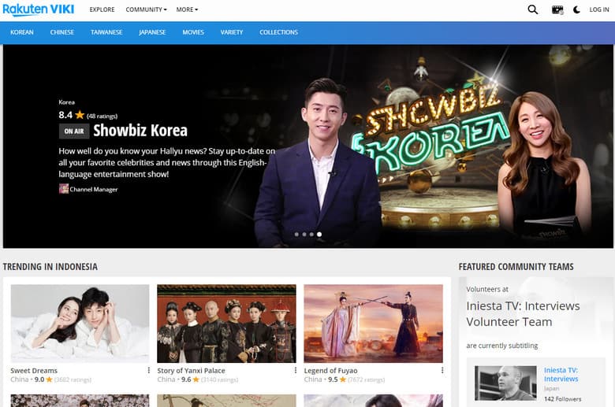Switch to the Korean category tab

pyautogui.click(x=22, y=32)
